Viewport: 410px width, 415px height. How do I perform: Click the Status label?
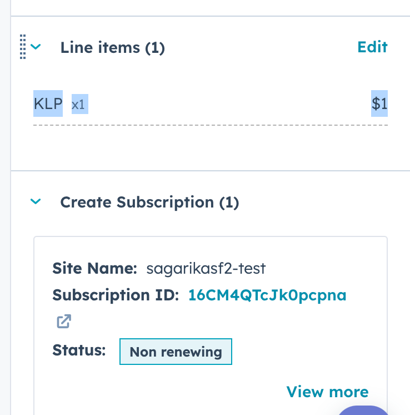tap(79, 350)
